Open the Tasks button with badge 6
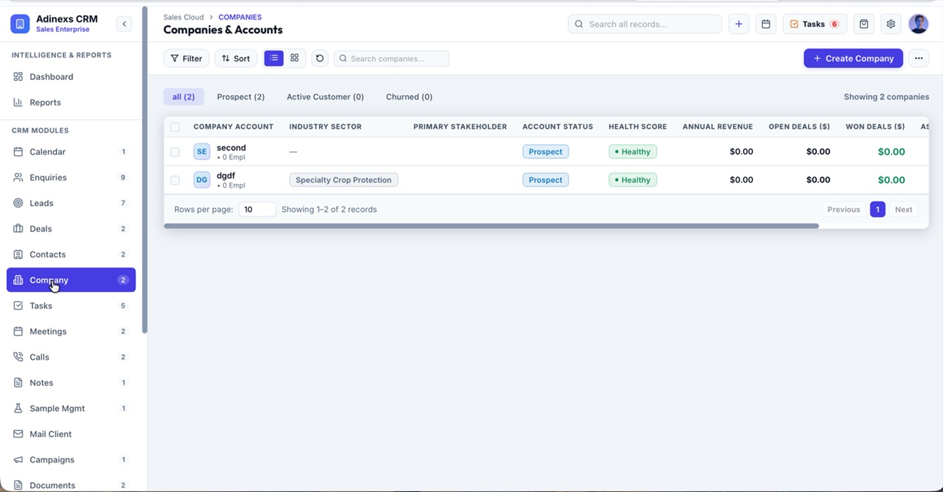Viewport: 943px width, 492px height. click(x=815, y=24)
